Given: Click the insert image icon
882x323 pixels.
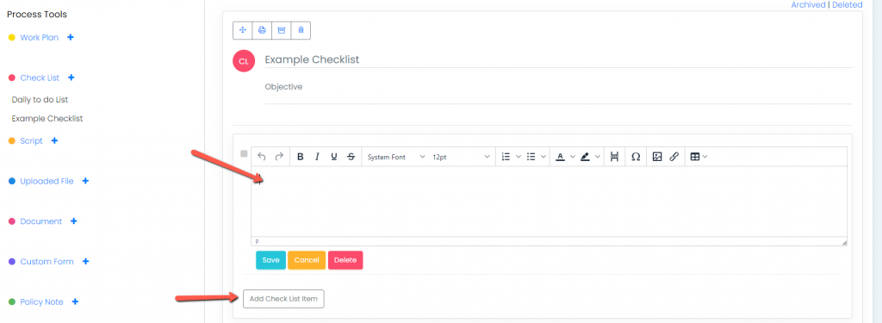Looking at the screenshot, I should point(657,157).
